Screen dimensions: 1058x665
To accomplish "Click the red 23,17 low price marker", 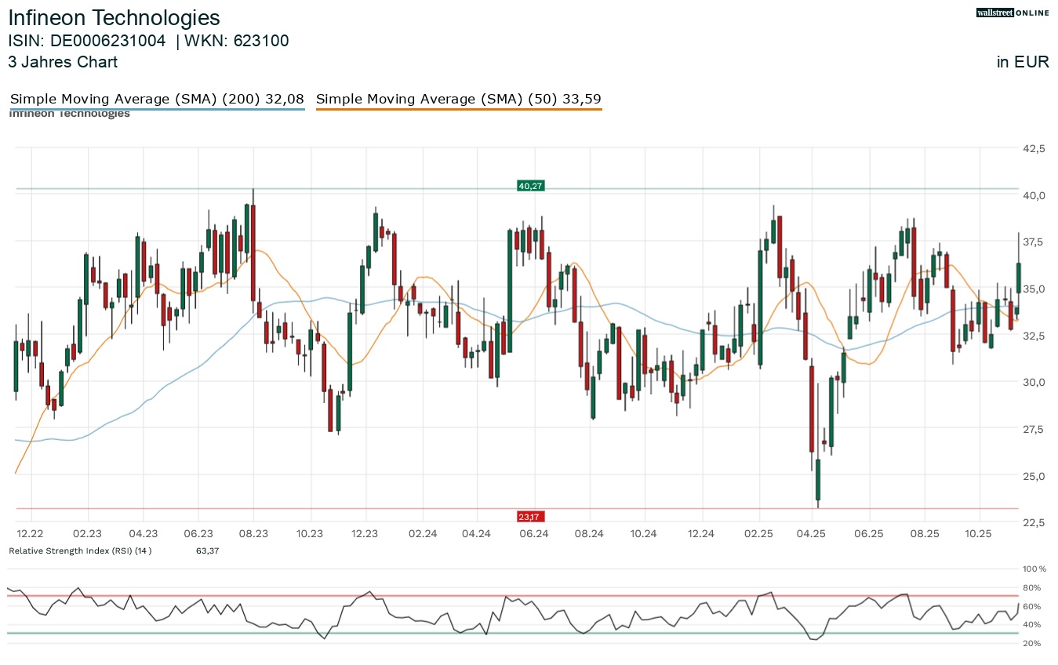I will pyautogui.click(x=529, y=516).
